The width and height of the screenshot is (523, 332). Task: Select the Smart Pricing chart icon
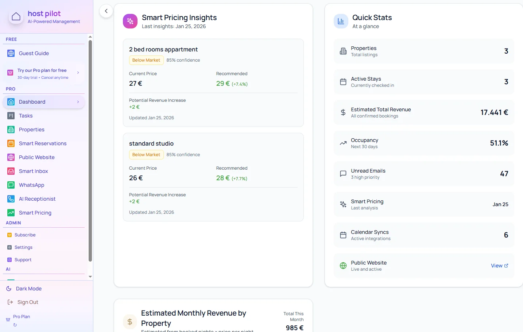tap(10, 213)
